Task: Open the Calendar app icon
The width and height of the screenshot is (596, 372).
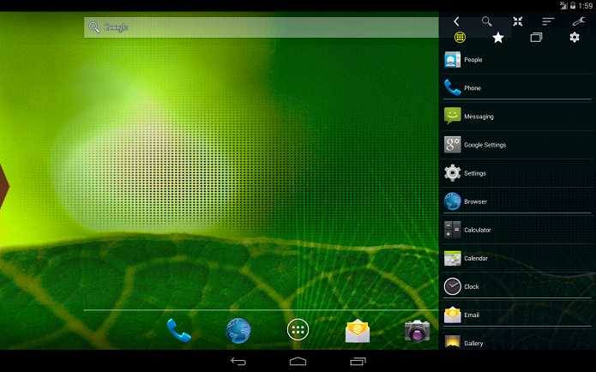Action: tap(452, 258)
